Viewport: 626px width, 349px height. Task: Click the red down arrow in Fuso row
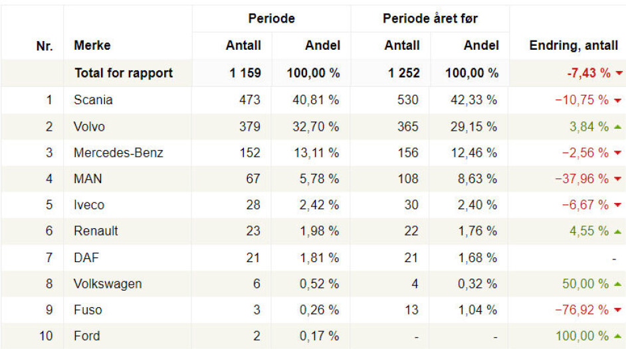point(618,311)
